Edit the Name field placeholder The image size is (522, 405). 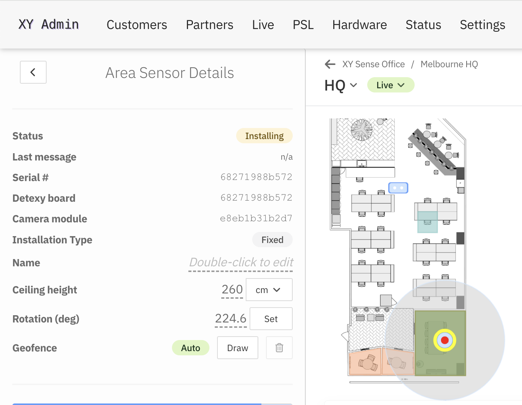pyautogui.click(x=241, y=263)
